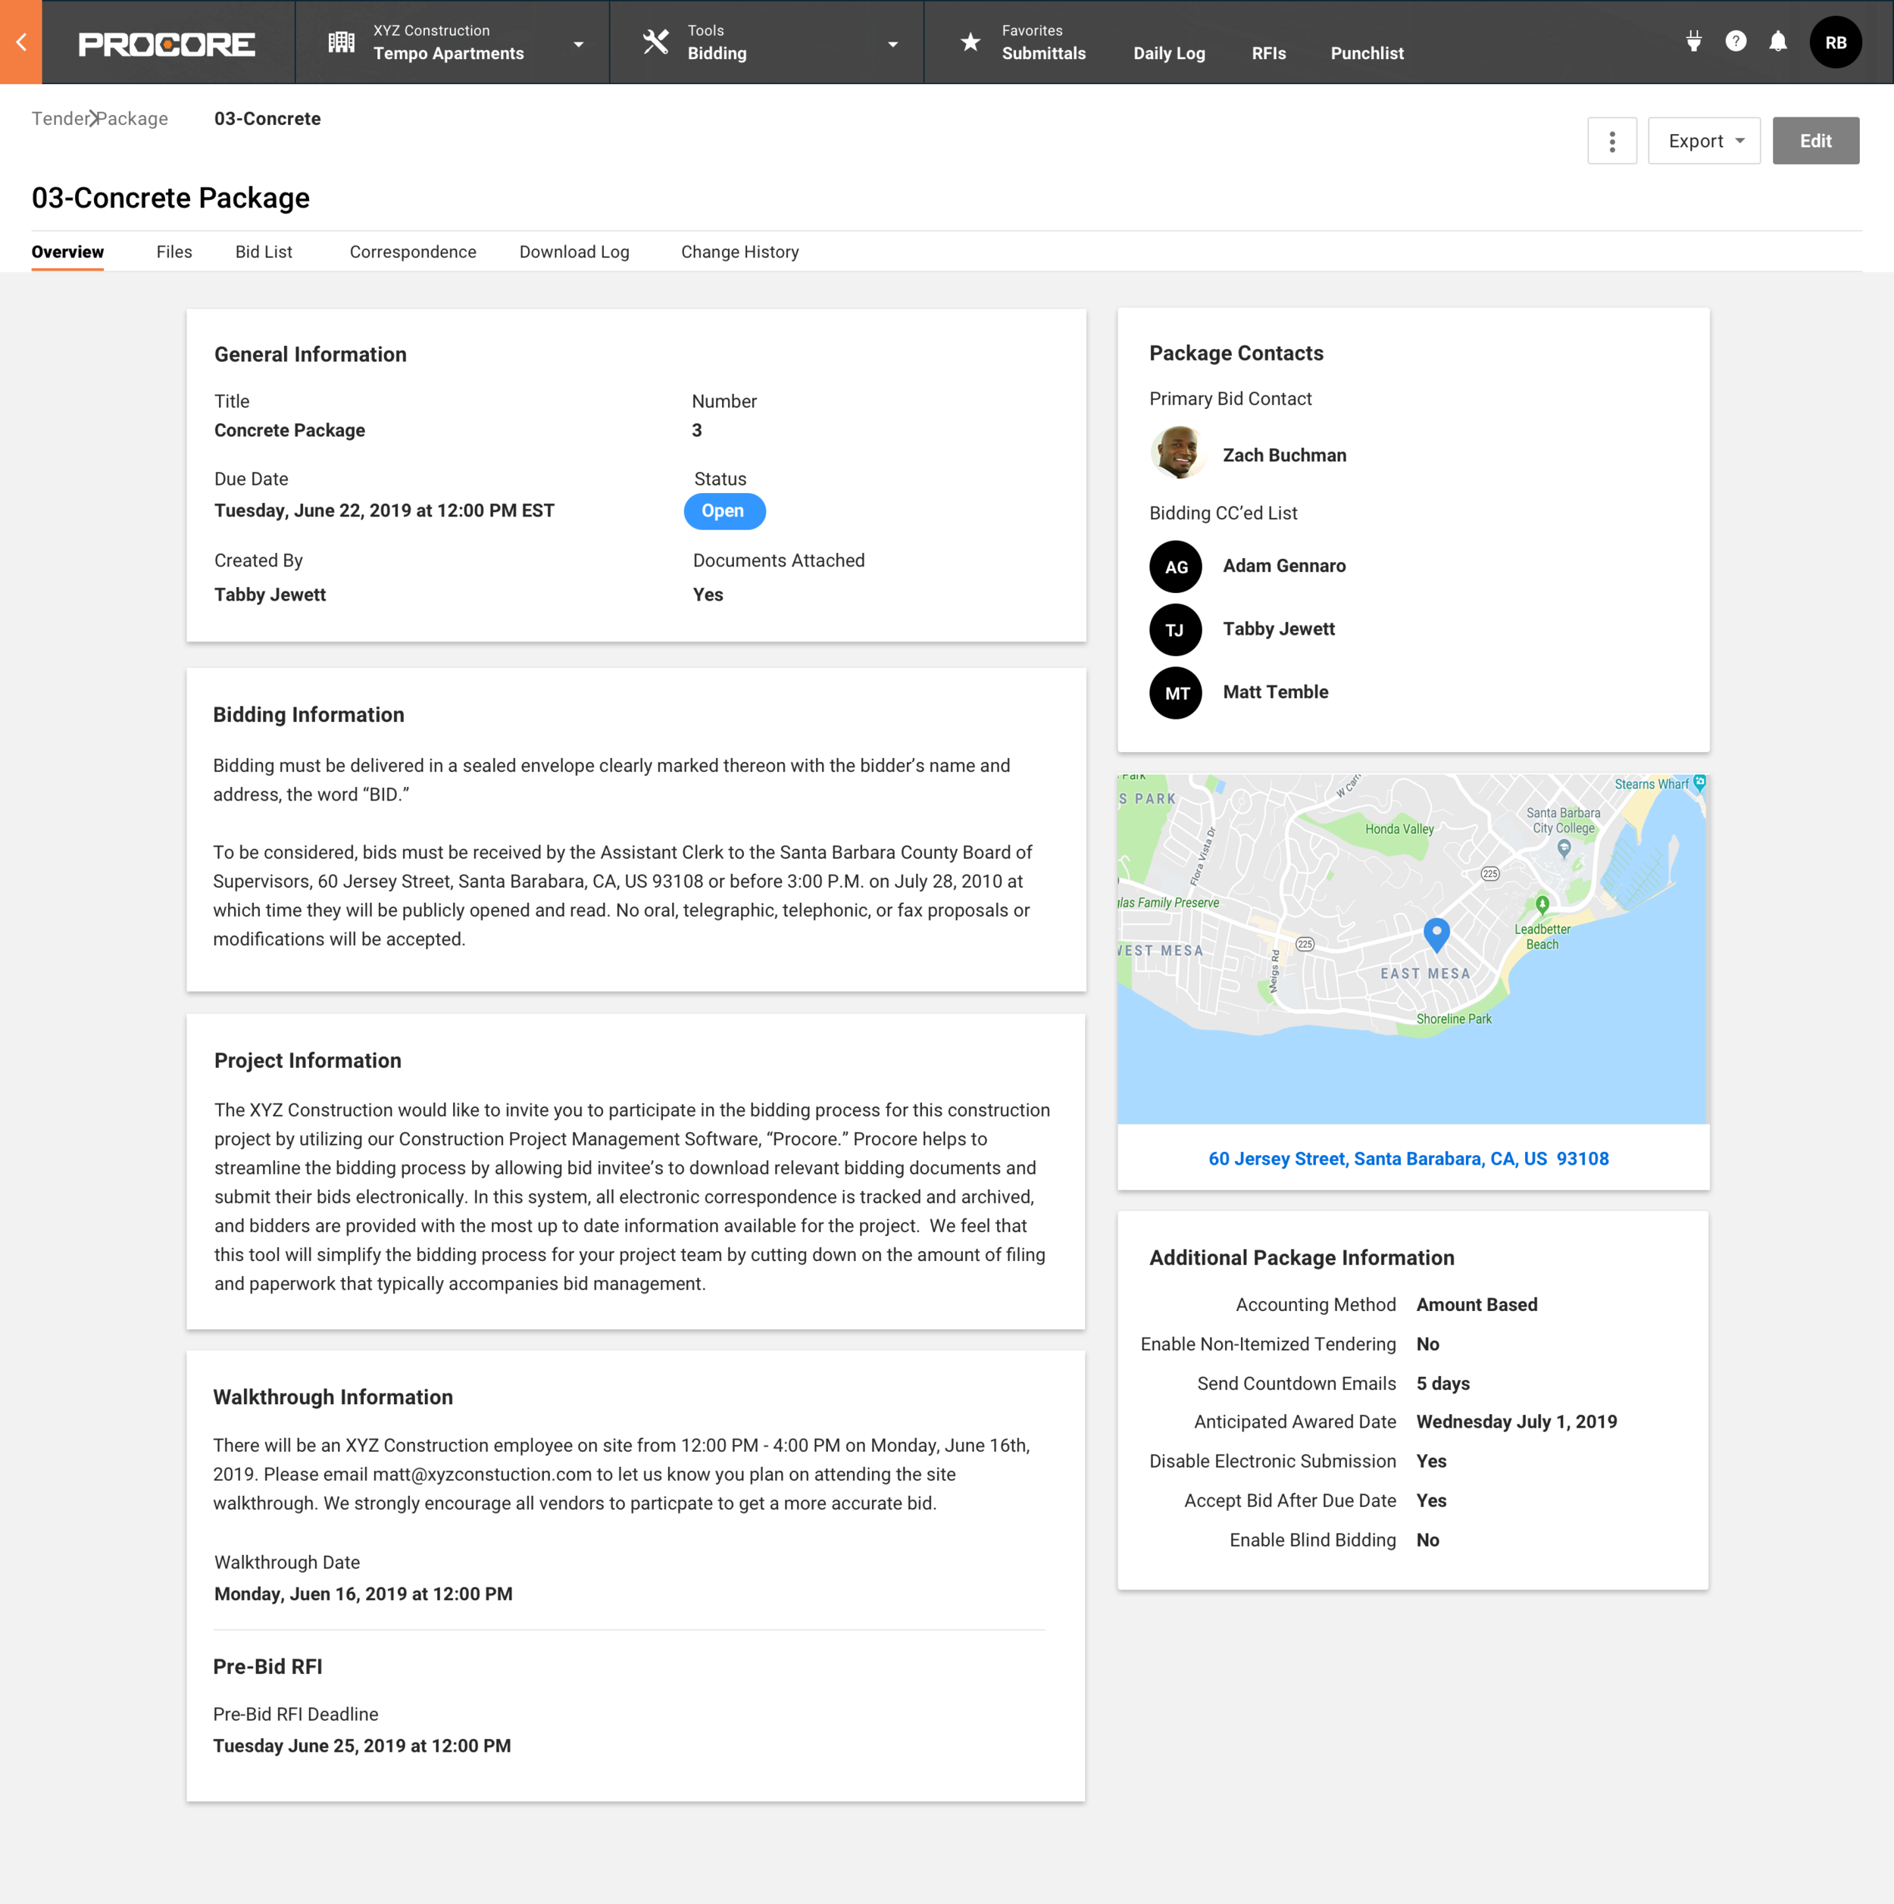Image resolution: width=1894 pixels, height=1904 pixels.
Task: Open the Download Log tab
Action: coord(575,252)
